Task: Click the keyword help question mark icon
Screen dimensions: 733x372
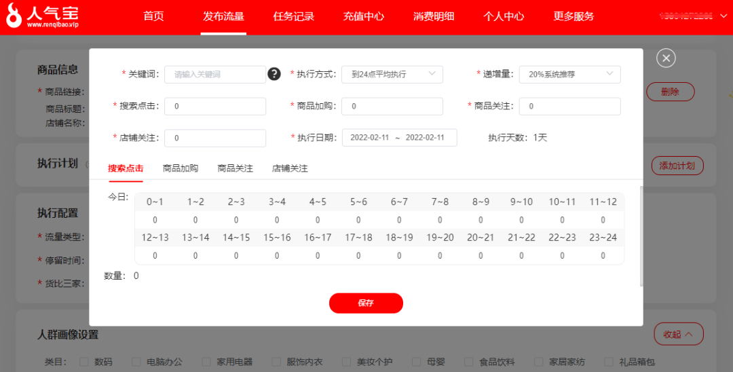Action: point(274,74)
